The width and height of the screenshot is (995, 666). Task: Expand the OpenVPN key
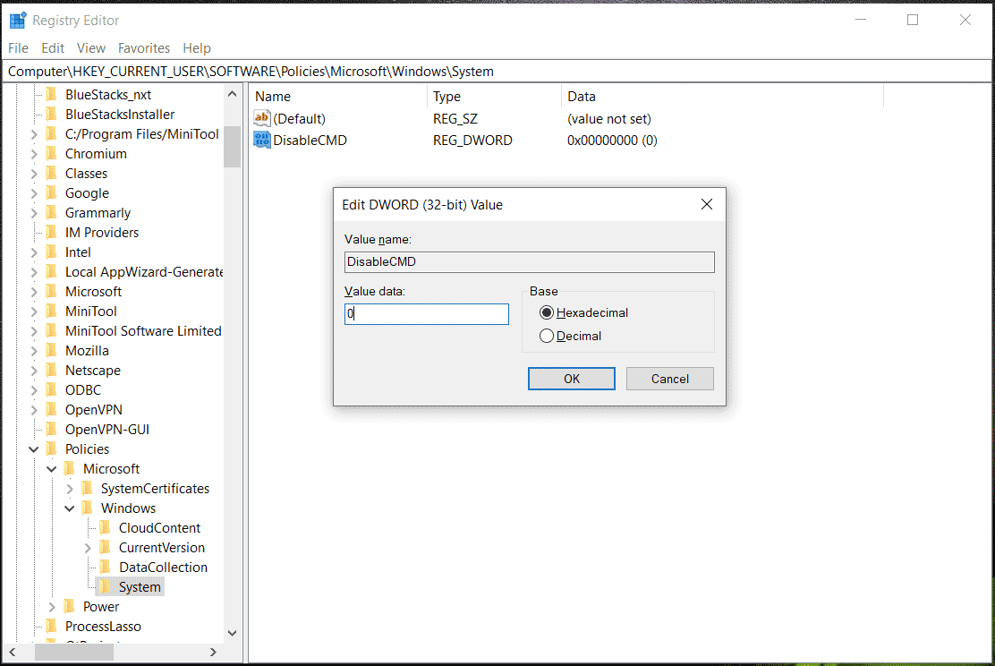click(34, 409)
